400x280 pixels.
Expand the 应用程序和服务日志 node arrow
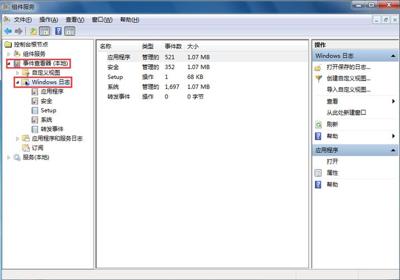[17, 138]
